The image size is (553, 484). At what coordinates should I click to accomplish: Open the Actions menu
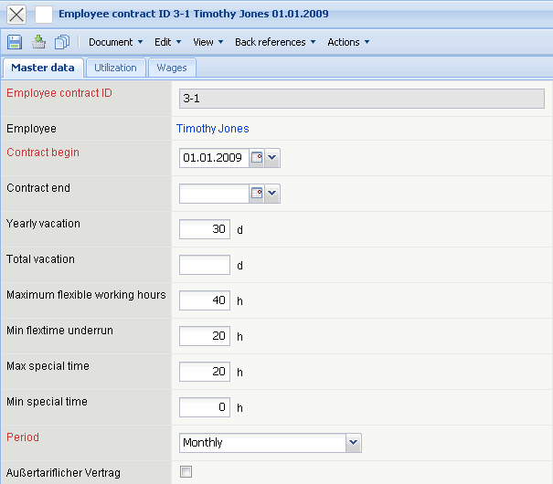point(348,42)
